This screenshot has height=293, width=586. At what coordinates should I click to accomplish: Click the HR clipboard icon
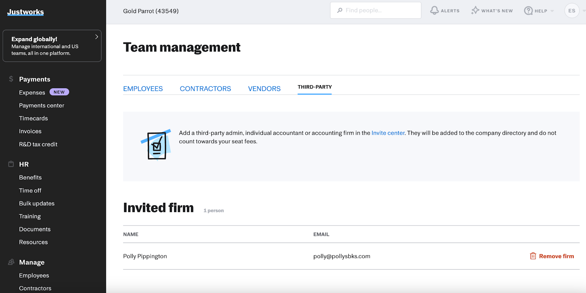tap(11, 164)
